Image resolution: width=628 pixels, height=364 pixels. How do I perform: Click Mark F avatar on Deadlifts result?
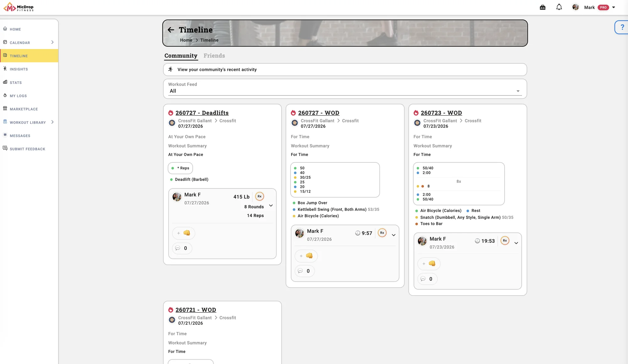point(177,197)
